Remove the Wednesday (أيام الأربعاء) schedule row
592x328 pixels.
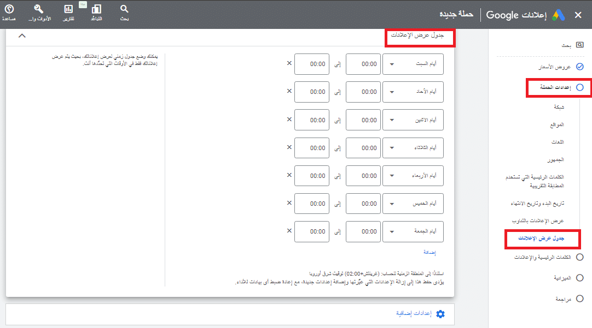point(289,175)
